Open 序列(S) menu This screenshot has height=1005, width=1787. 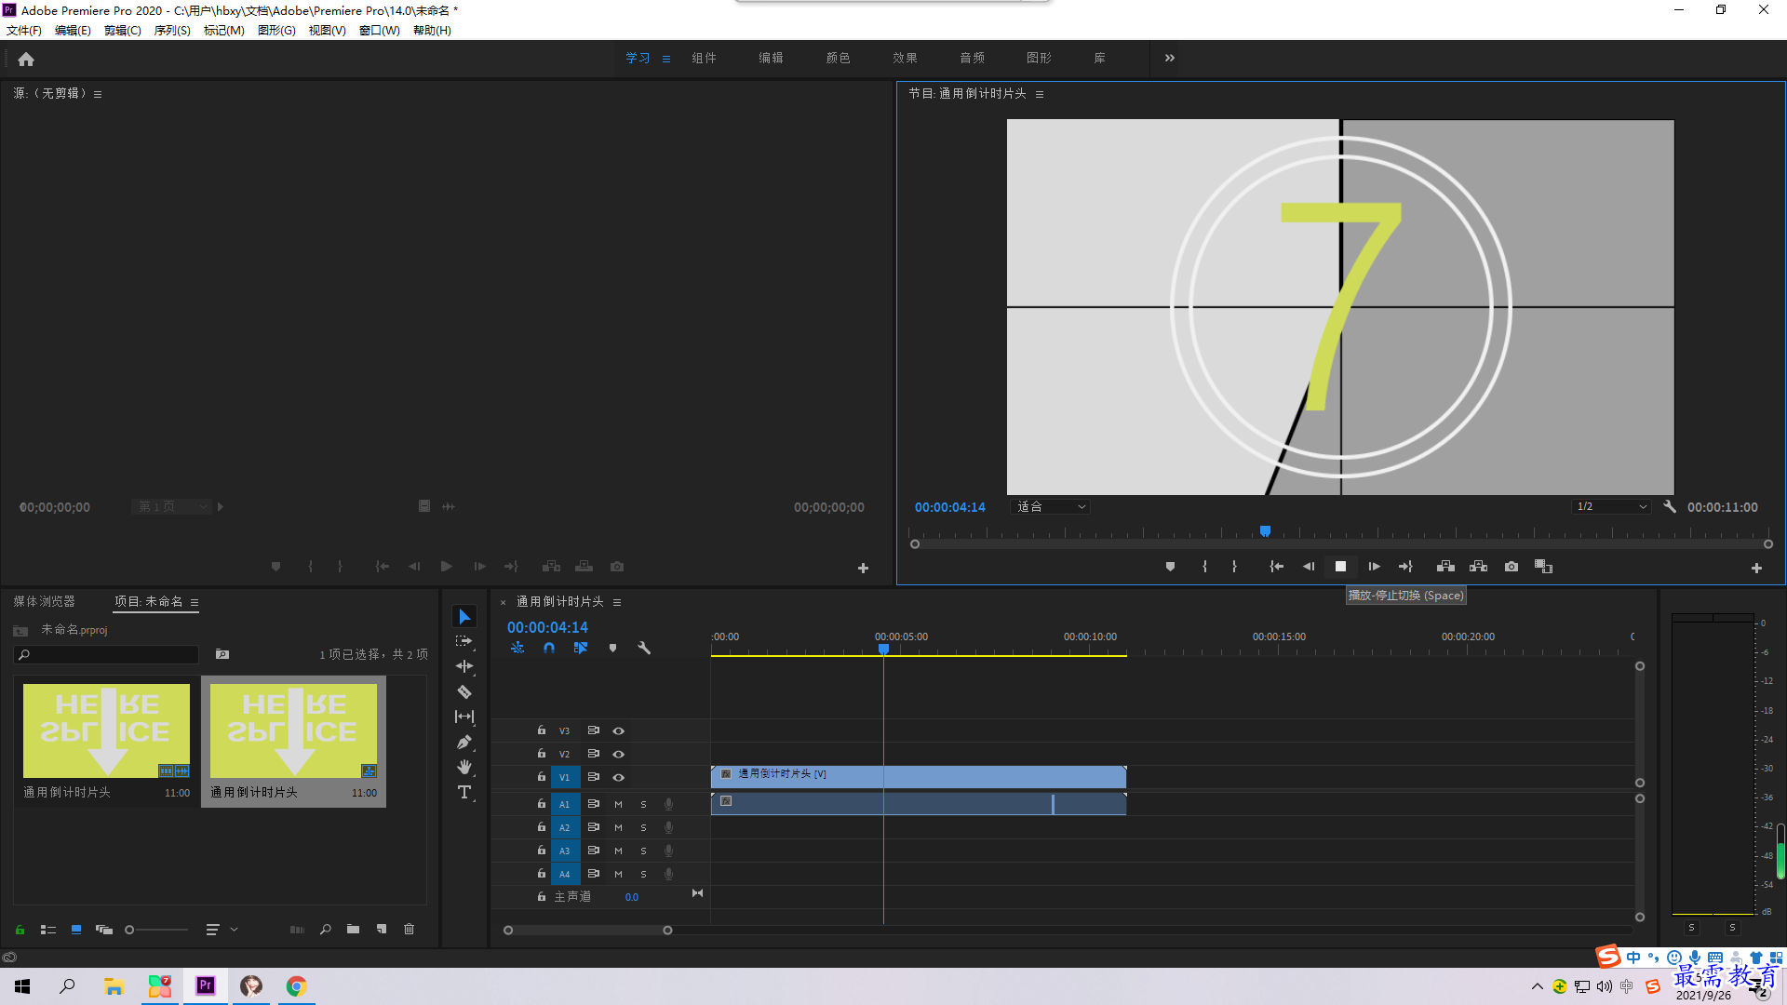[x=172, y=31]
